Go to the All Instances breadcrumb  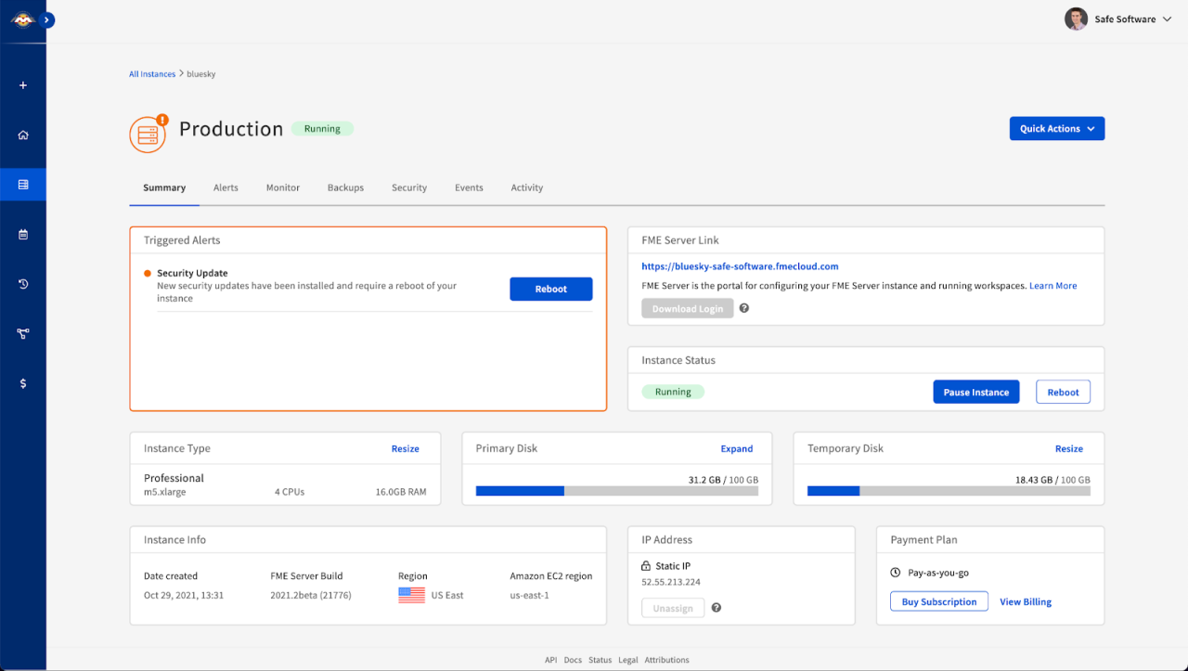152,74
